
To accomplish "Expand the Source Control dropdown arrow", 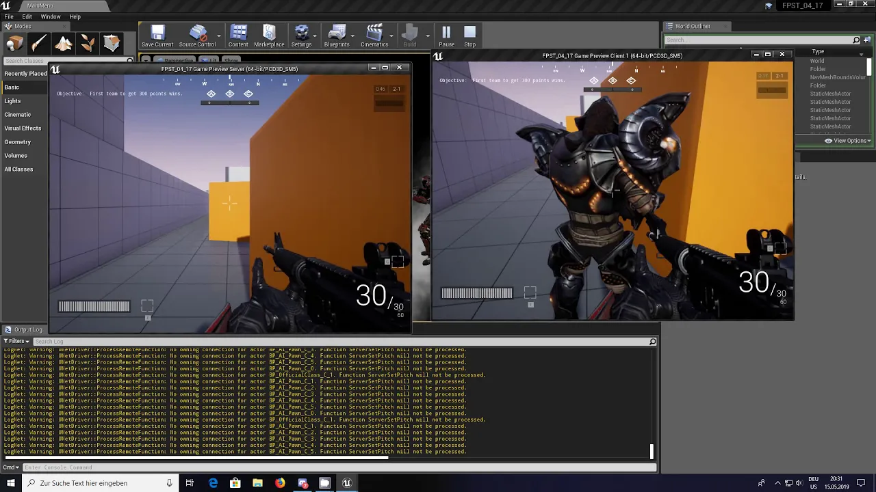I will [x=219, y=36].
